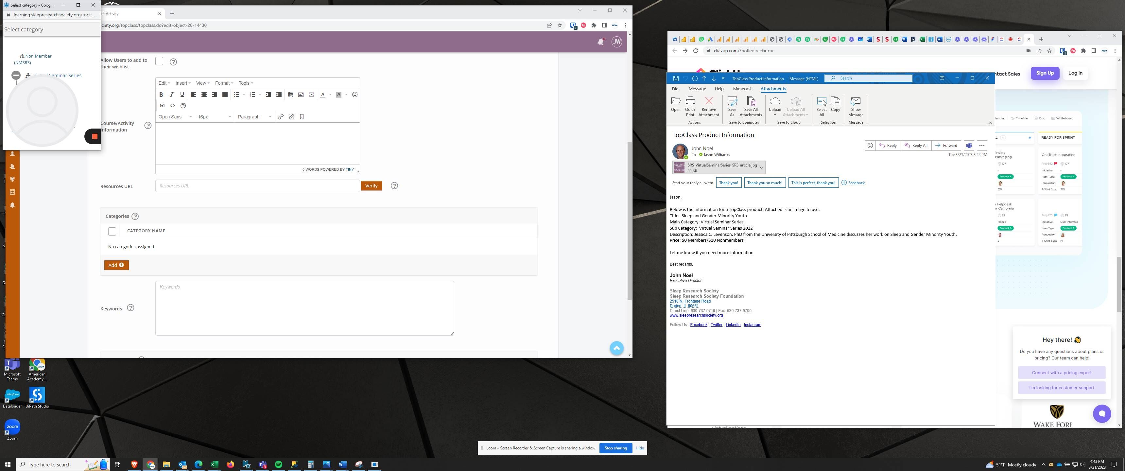Open the emoticons picker in editor
Screen dimensions: 1125x471
[355, 95]
